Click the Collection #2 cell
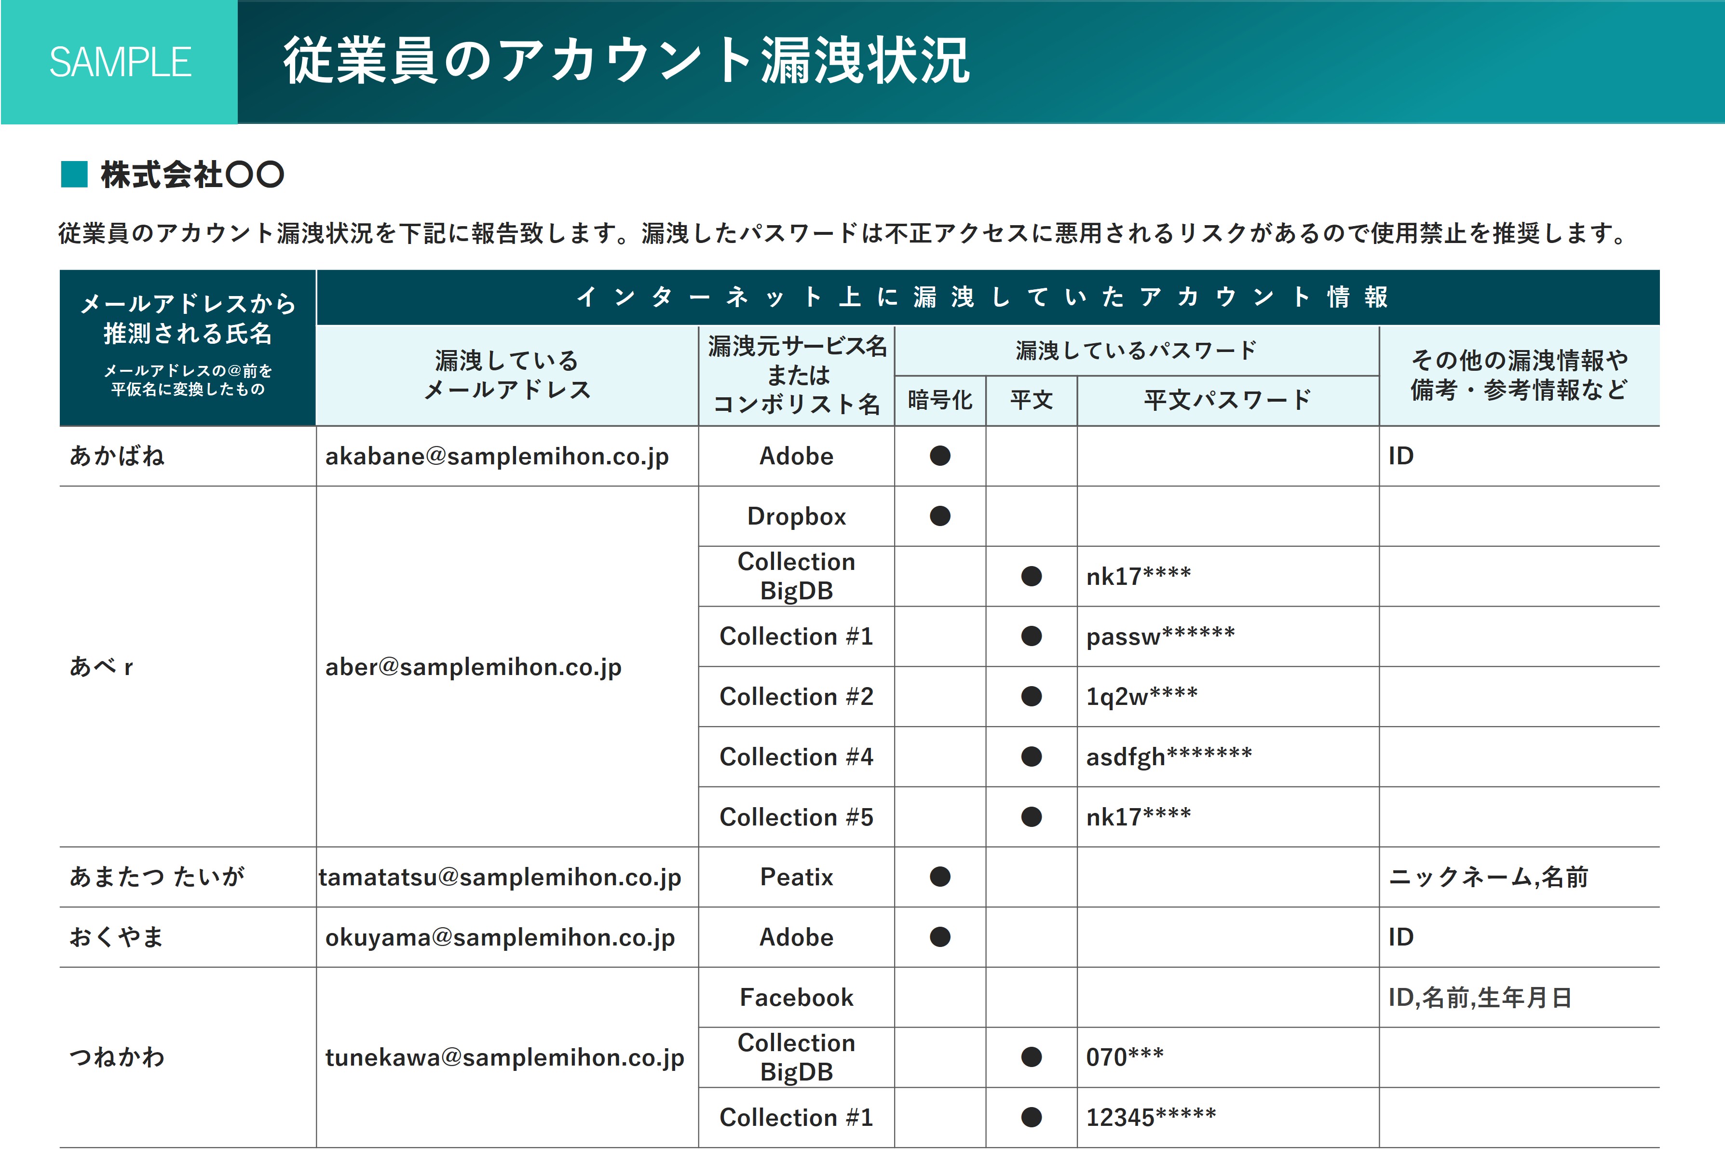 (797, 696)
